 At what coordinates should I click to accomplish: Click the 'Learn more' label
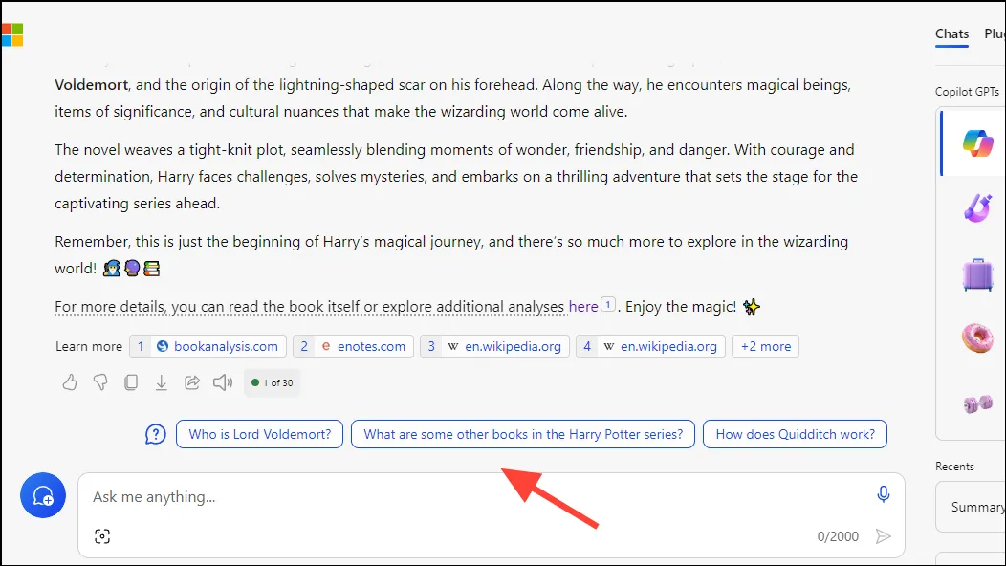pos(89,346)
